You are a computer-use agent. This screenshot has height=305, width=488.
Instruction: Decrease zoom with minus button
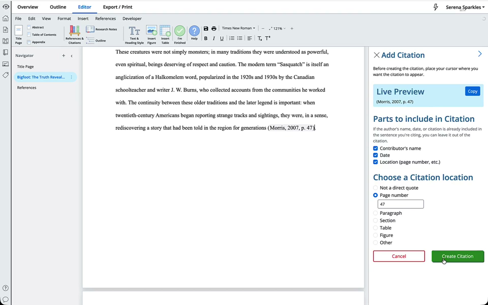pos(263,28)
